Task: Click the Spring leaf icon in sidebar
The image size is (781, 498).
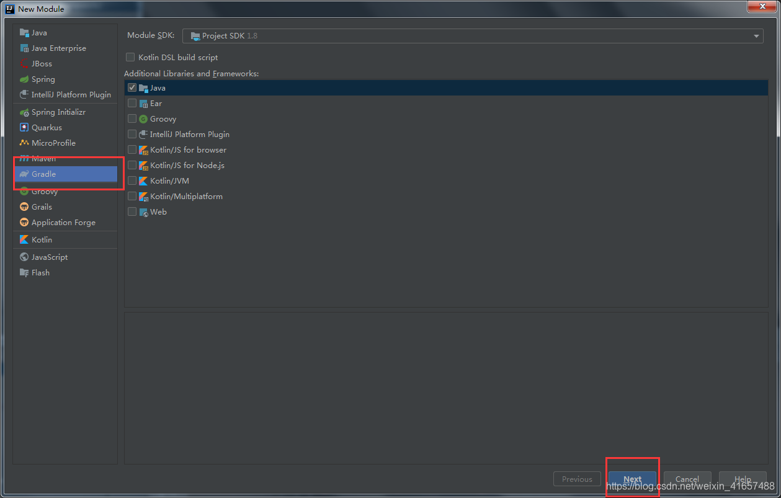Action: click(x=24, y=79)
